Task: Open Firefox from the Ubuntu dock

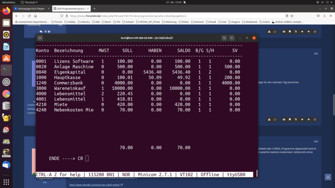Action: 6,11
